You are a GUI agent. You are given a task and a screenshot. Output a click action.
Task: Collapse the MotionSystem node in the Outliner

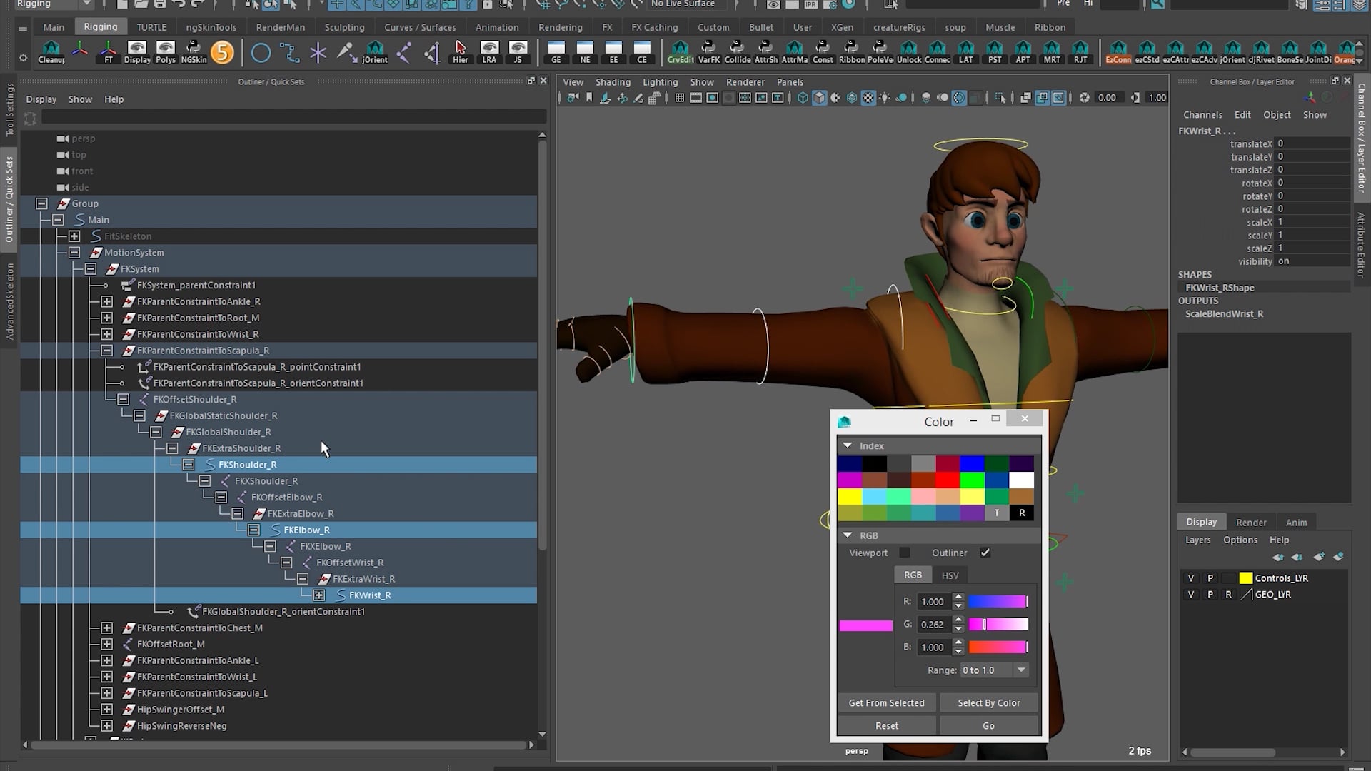(x=74, y=252)
